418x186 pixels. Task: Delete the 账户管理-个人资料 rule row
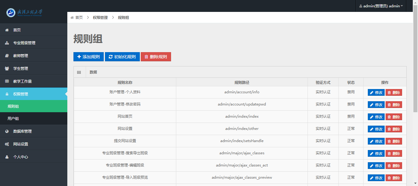point(394,92)
